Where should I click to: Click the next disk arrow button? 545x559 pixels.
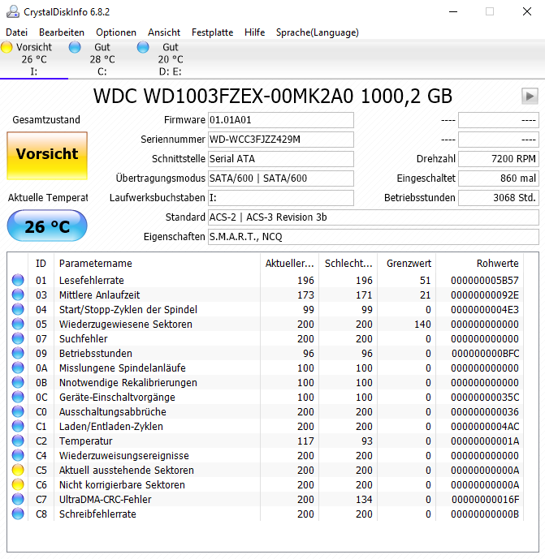click(530, 96)
